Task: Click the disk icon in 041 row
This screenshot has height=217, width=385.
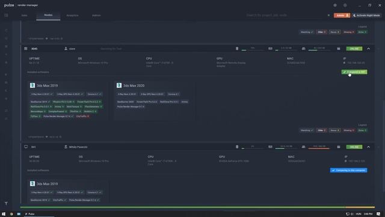Action: tap(303, 147)
